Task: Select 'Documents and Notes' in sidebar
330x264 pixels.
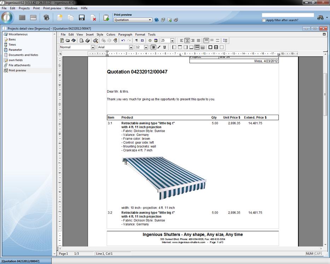Action: click(23, 55)
